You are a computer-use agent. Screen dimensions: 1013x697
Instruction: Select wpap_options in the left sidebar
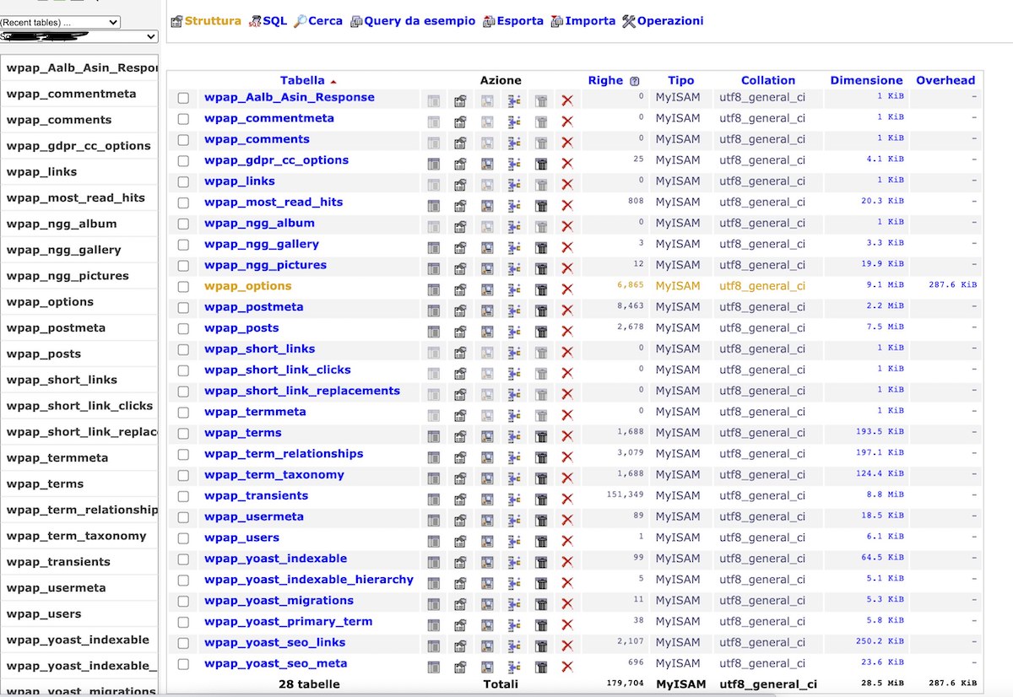click(x=50, y=302)
